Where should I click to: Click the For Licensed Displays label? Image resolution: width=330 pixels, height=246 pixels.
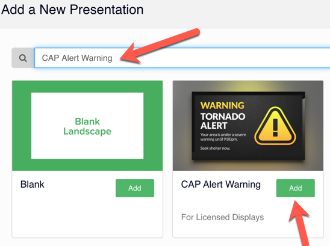coord(222,217)
